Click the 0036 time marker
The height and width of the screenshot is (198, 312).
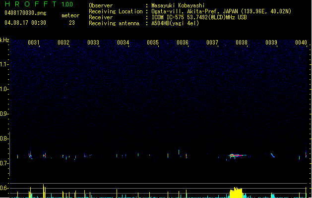tap(183, 43)
